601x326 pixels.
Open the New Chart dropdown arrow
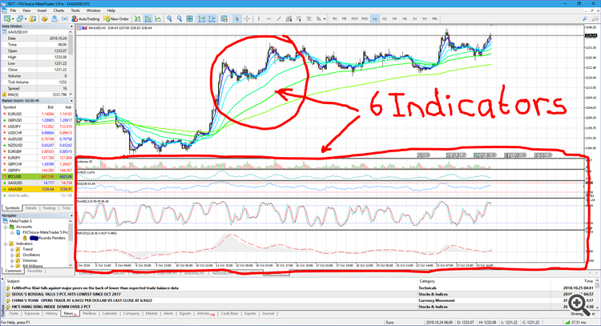13,18
